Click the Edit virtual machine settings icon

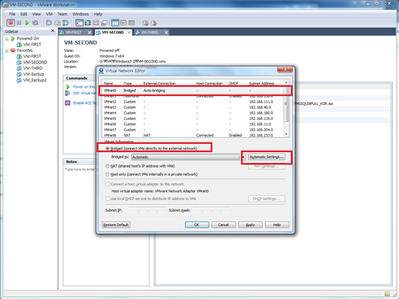(x=67, y=93)
